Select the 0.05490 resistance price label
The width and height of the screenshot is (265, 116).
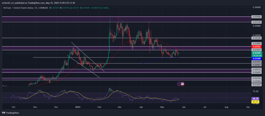pyautogui.click(x=256, y=17)
